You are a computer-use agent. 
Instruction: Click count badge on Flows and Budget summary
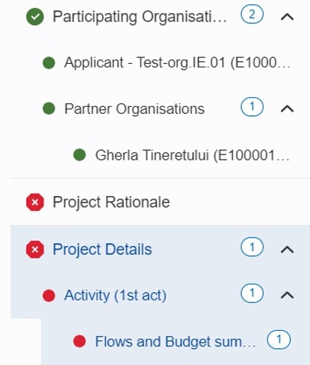279,340
